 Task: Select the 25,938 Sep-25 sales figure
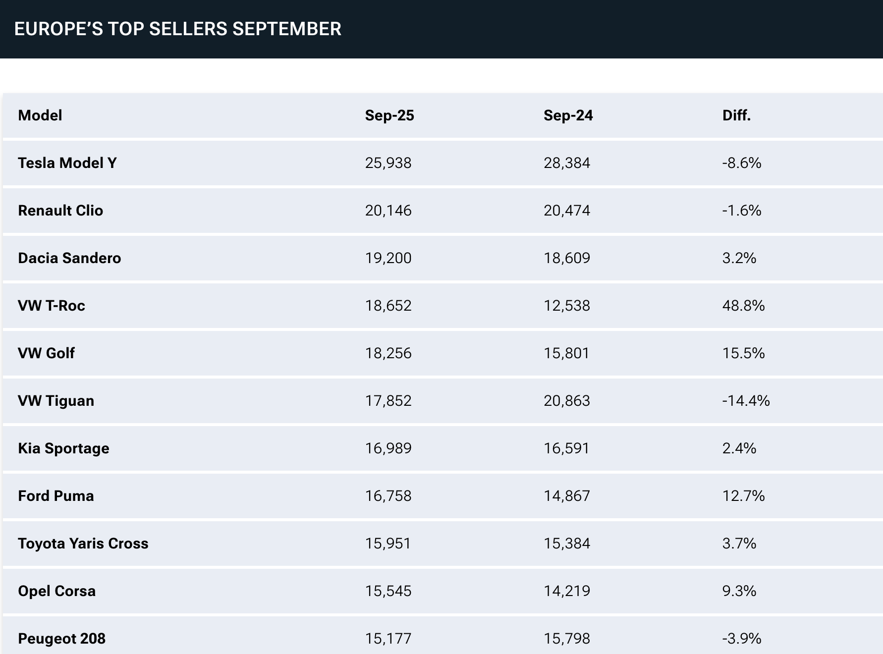[x=388, y=163]
